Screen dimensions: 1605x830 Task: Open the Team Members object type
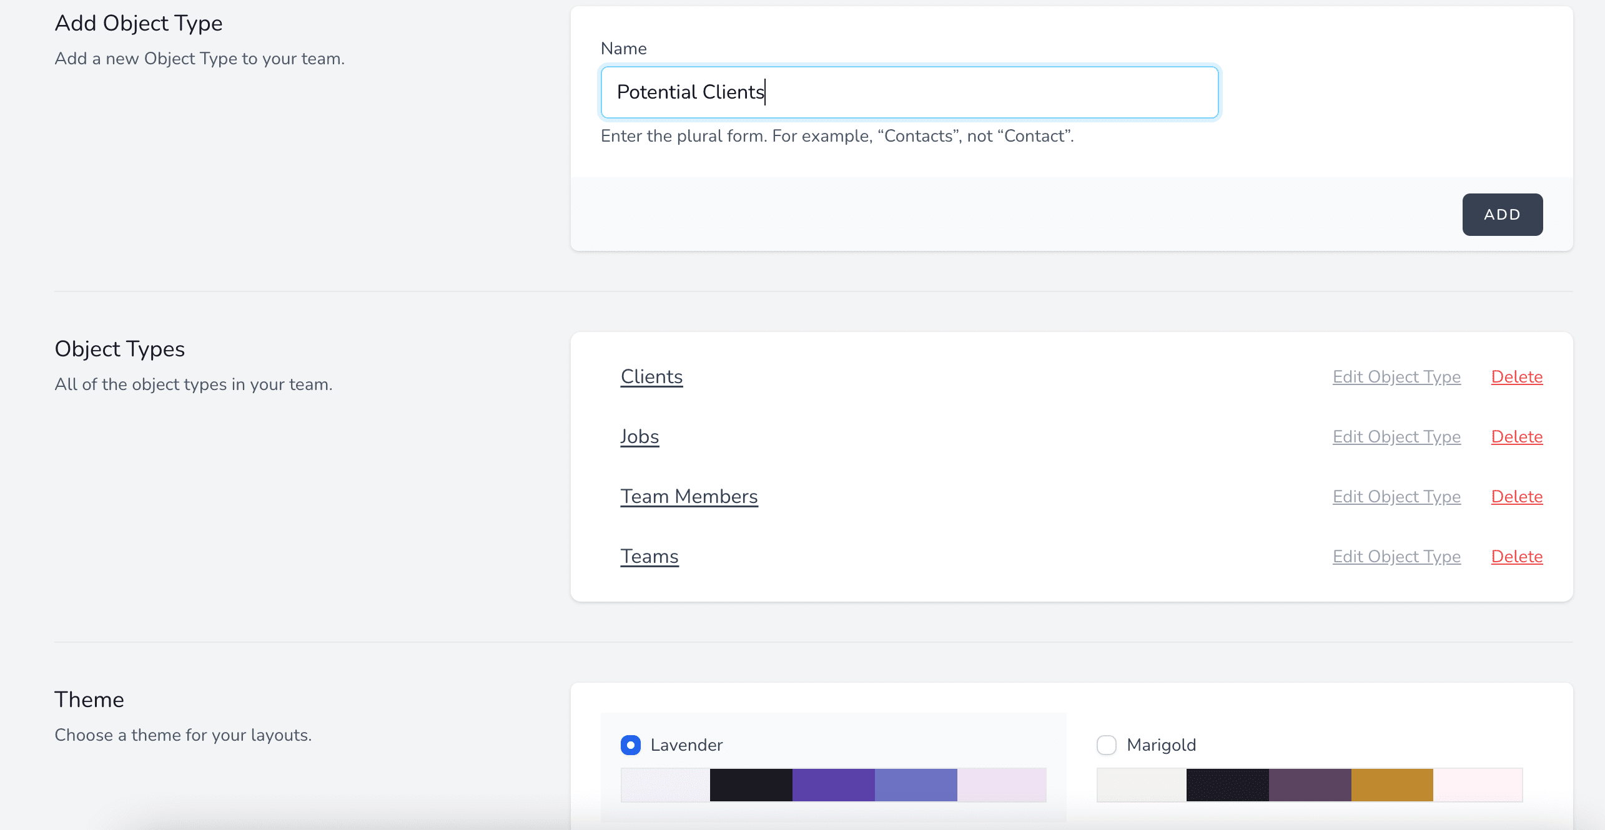point(689,497)
